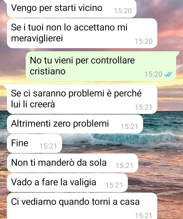Tap the 15:20 timestamp on the green message
183x219 pixels.
(153, 74)
